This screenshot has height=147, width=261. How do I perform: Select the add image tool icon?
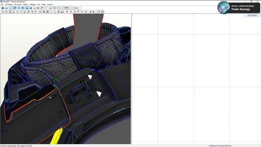[24, 12]
